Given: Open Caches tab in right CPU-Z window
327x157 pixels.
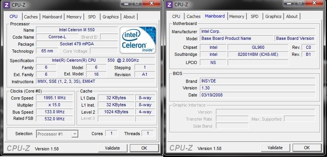Looking at the screenshot, I should point(194,16).
